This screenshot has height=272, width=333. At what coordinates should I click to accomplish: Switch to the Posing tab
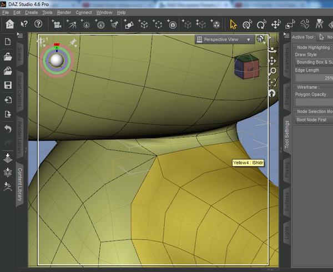coord(287,169)
